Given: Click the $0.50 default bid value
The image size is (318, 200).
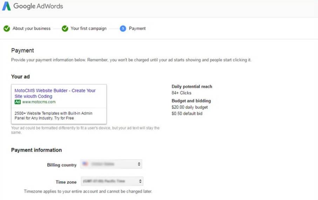Looking at the screenshot, I should click(x=187, y=114).
